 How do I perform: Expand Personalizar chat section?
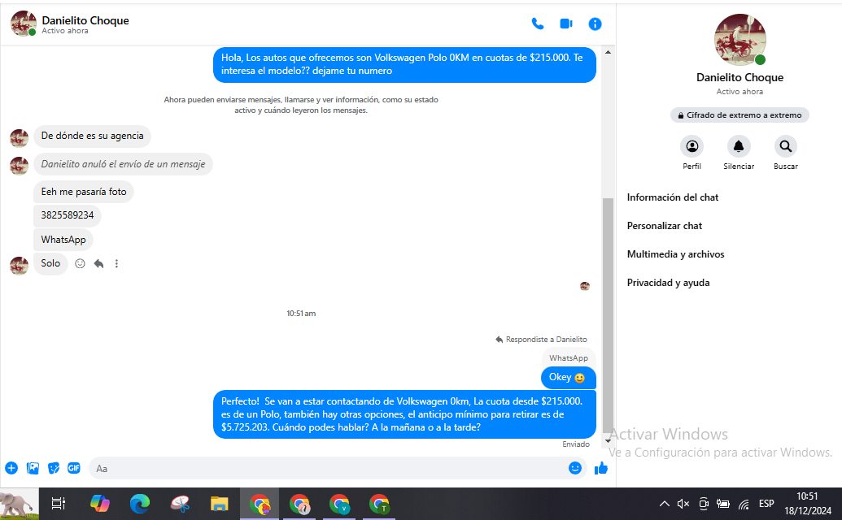pos(664,226)
